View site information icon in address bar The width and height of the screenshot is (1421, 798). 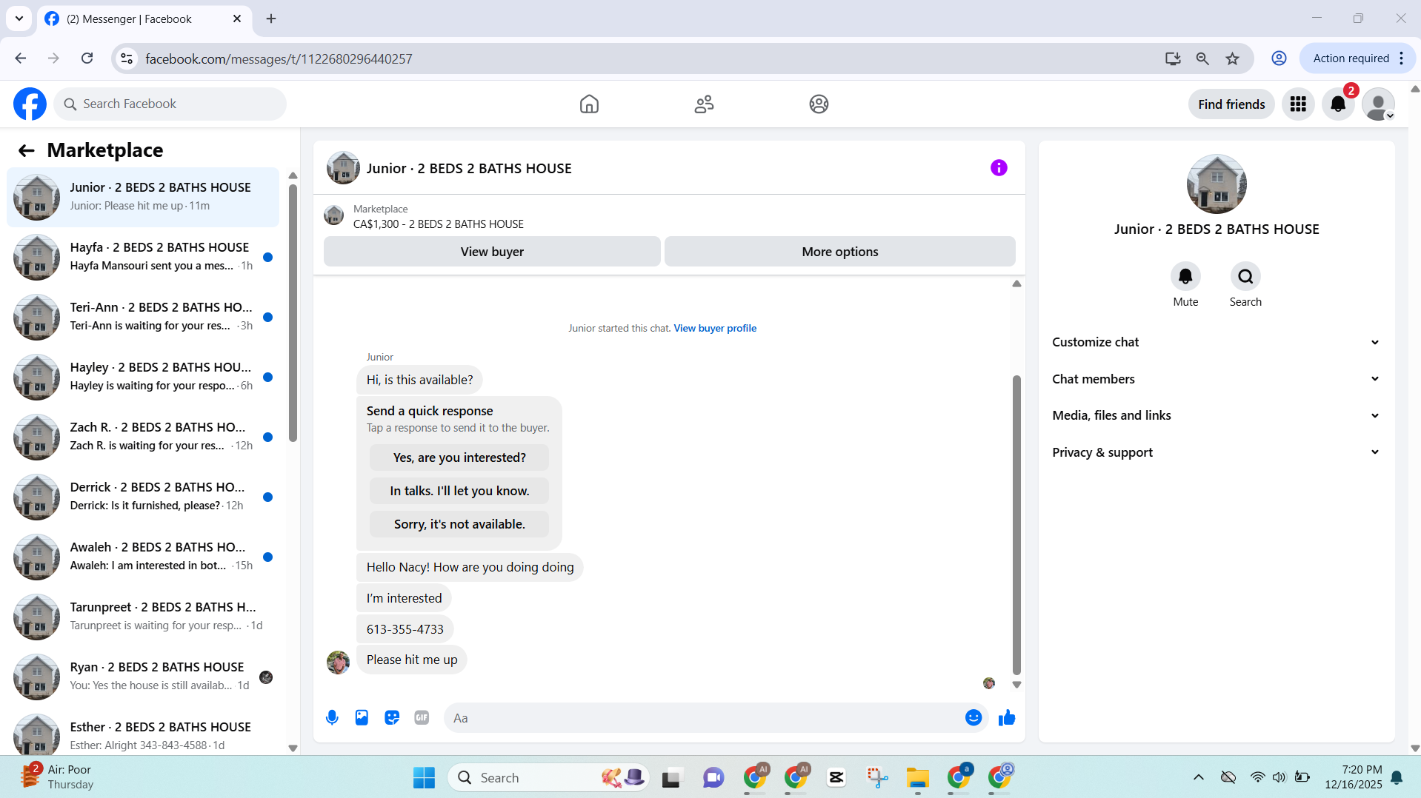coord(127,58)
